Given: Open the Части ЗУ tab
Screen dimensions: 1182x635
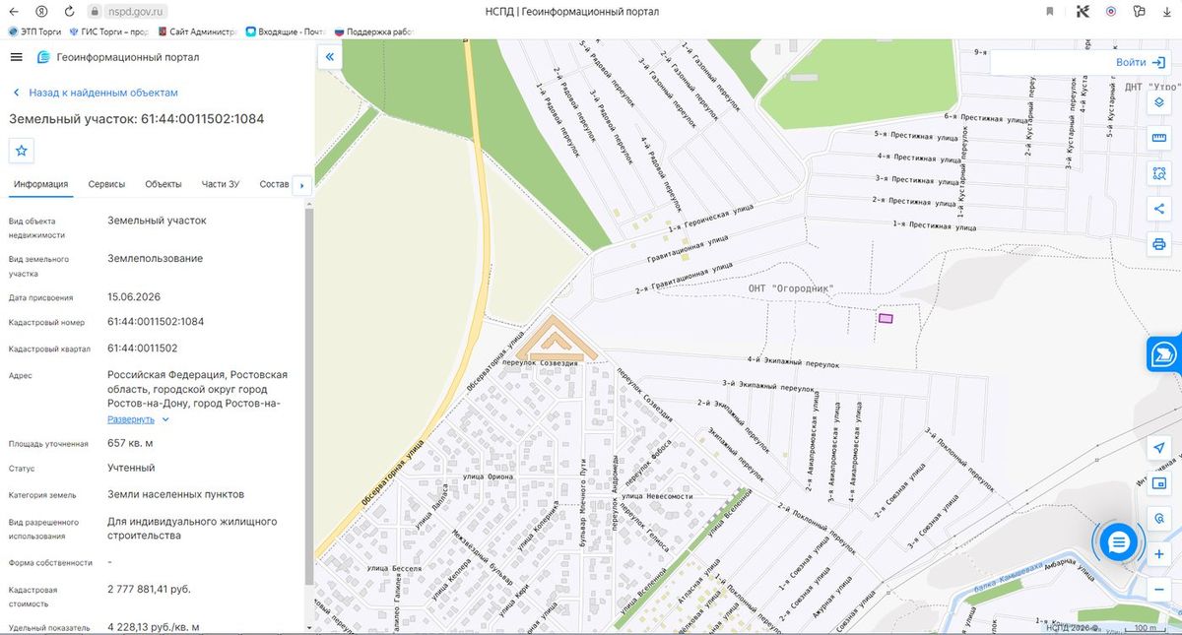Looking at the screenshot, I should coord(221,184).
